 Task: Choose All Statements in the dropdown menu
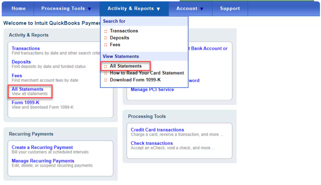pos(126,66)
